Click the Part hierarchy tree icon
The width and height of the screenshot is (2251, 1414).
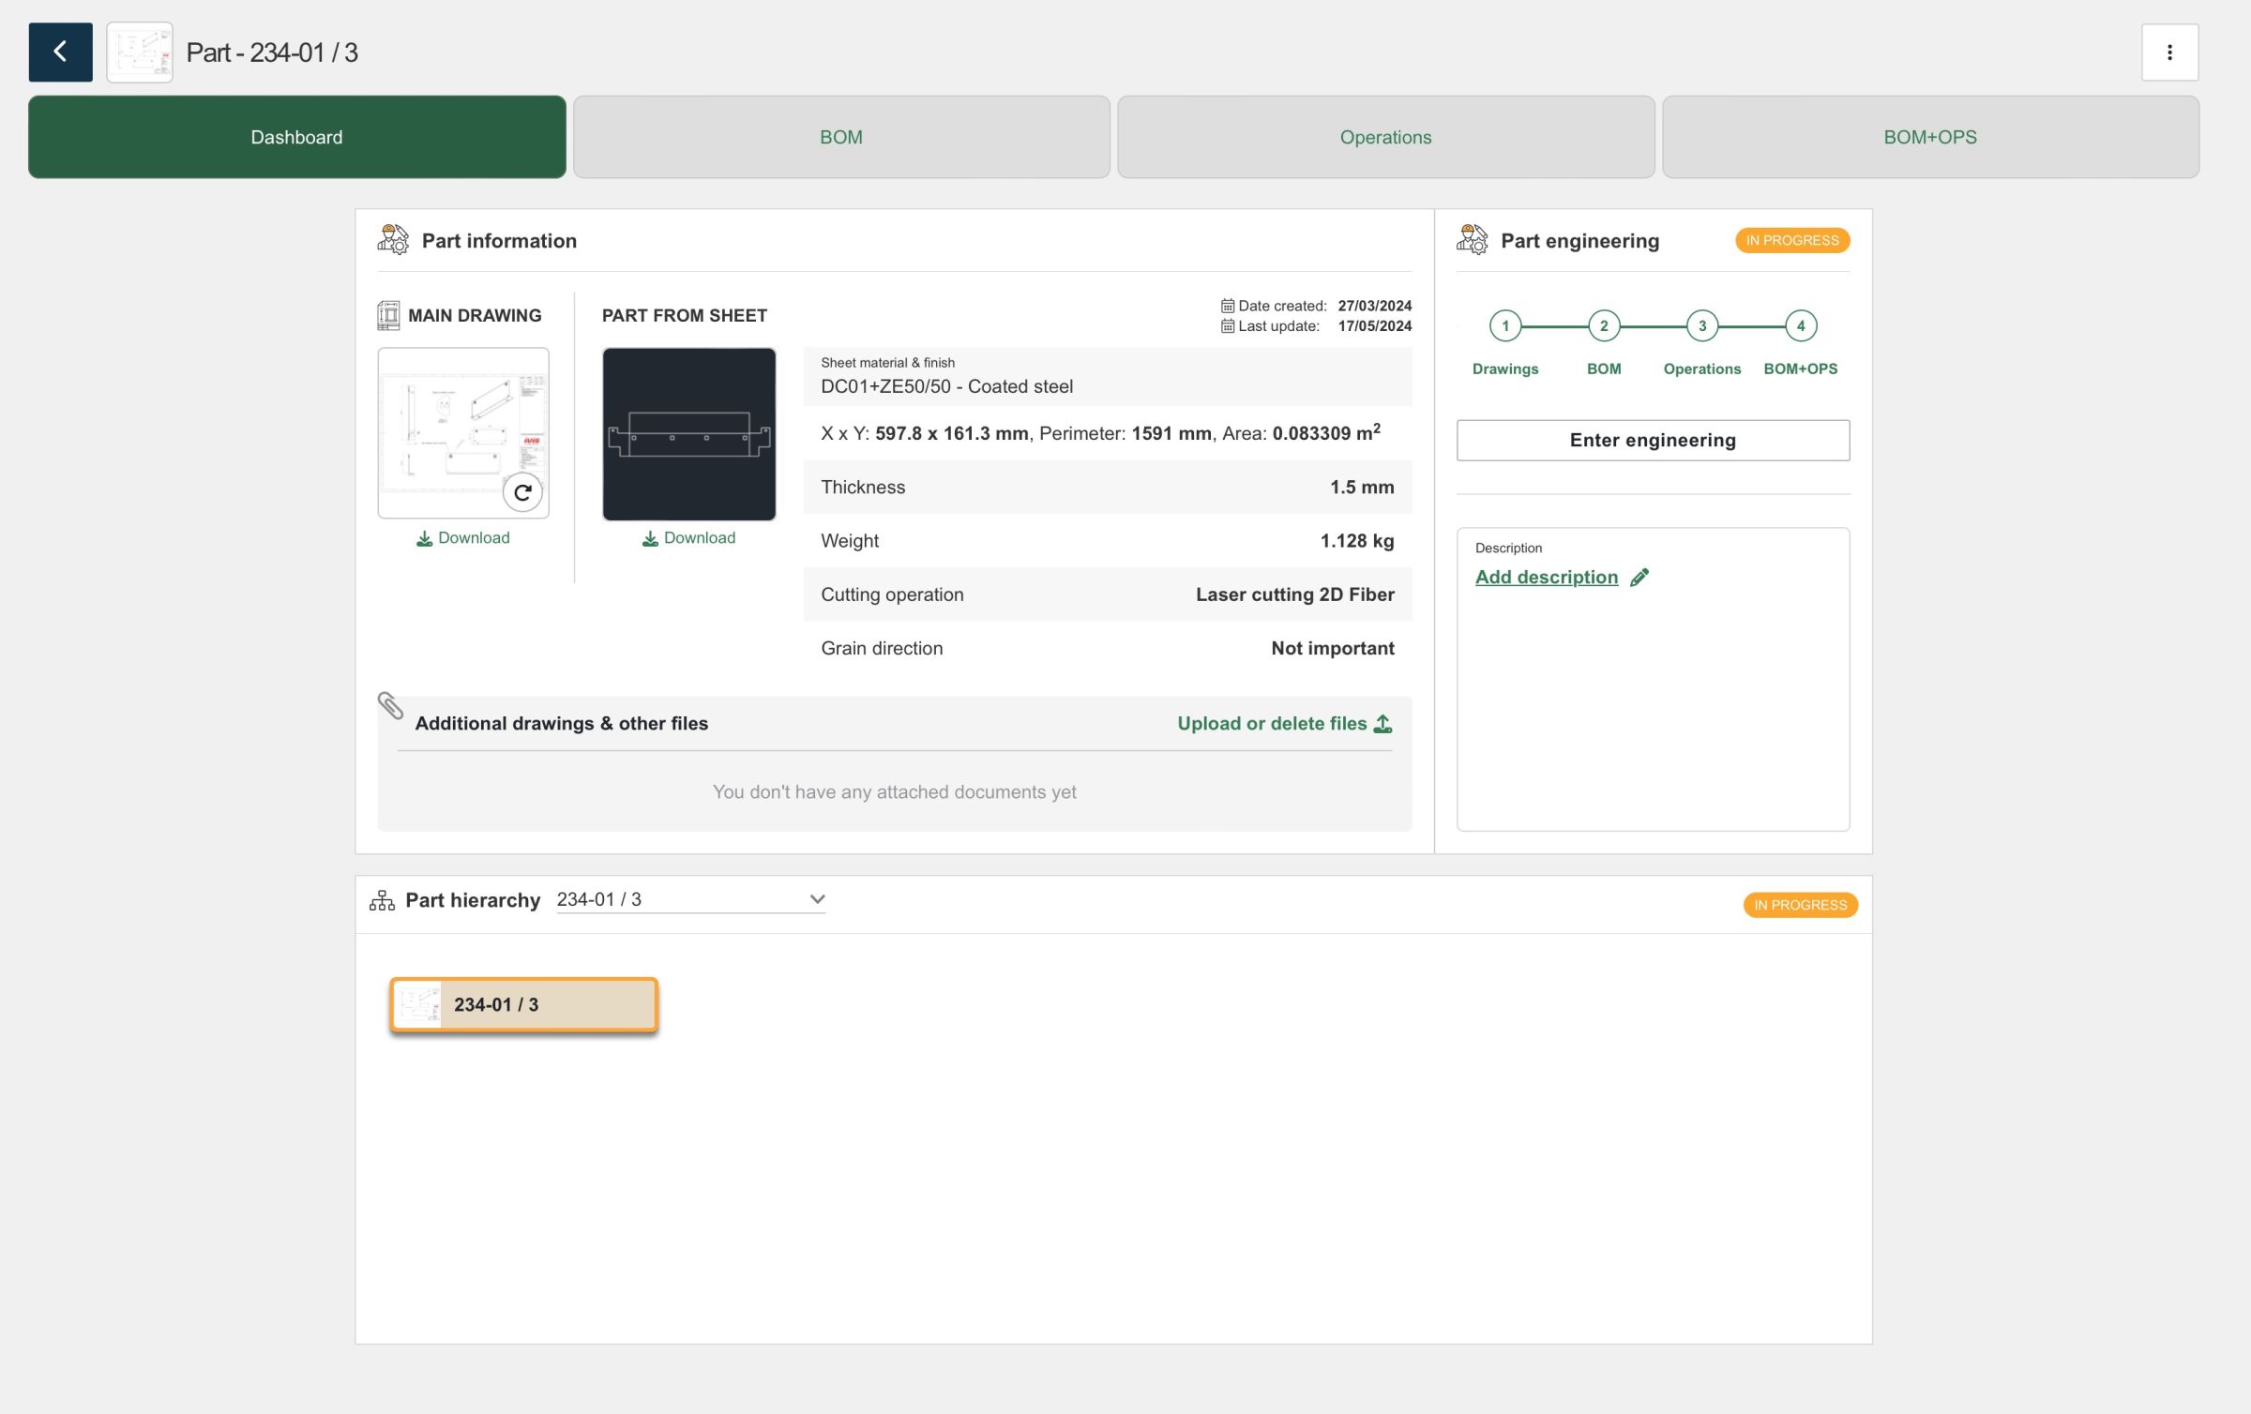382,900
